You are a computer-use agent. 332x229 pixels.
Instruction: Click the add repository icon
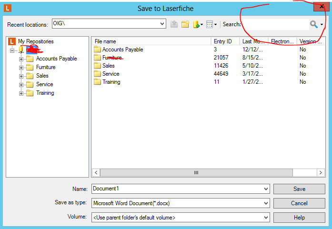(196, 24)
